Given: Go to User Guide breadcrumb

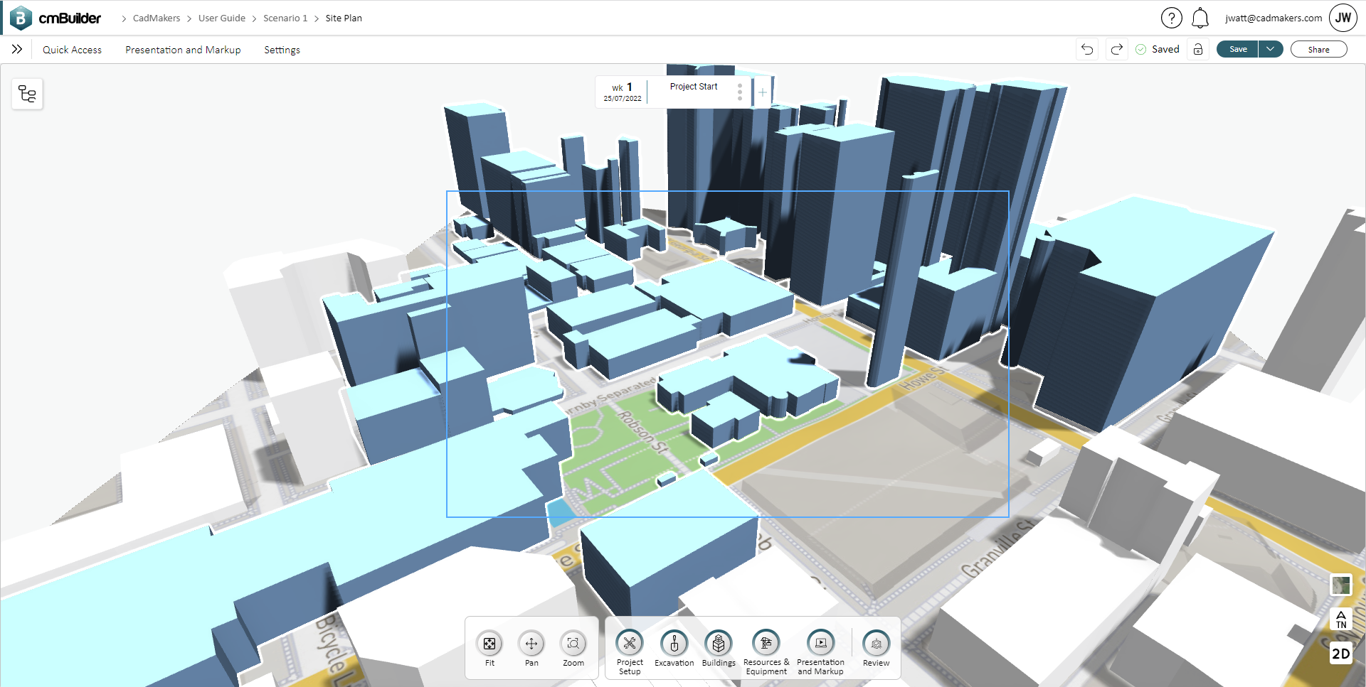Looking at the screenshot, I should click(222, 18).
